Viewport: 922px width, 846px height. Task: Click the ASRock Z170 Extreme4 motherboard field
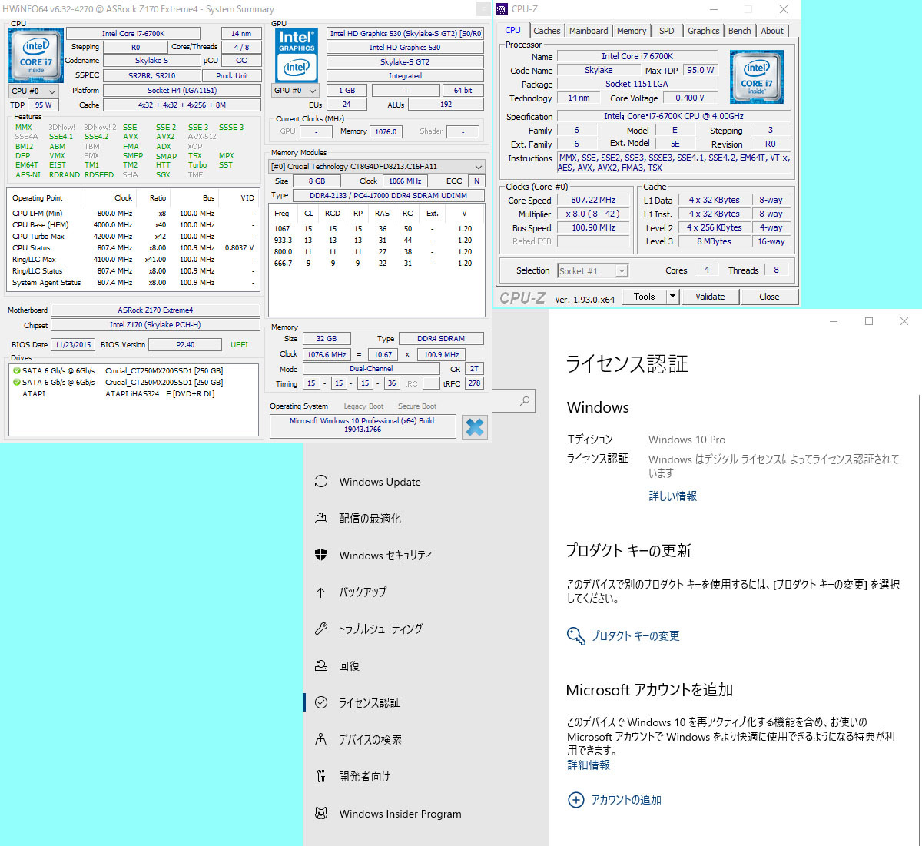pyautogui.click(x=155, y=310)
